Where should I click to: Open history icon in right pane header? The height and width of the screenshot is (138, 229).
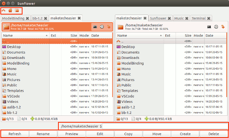216,27
